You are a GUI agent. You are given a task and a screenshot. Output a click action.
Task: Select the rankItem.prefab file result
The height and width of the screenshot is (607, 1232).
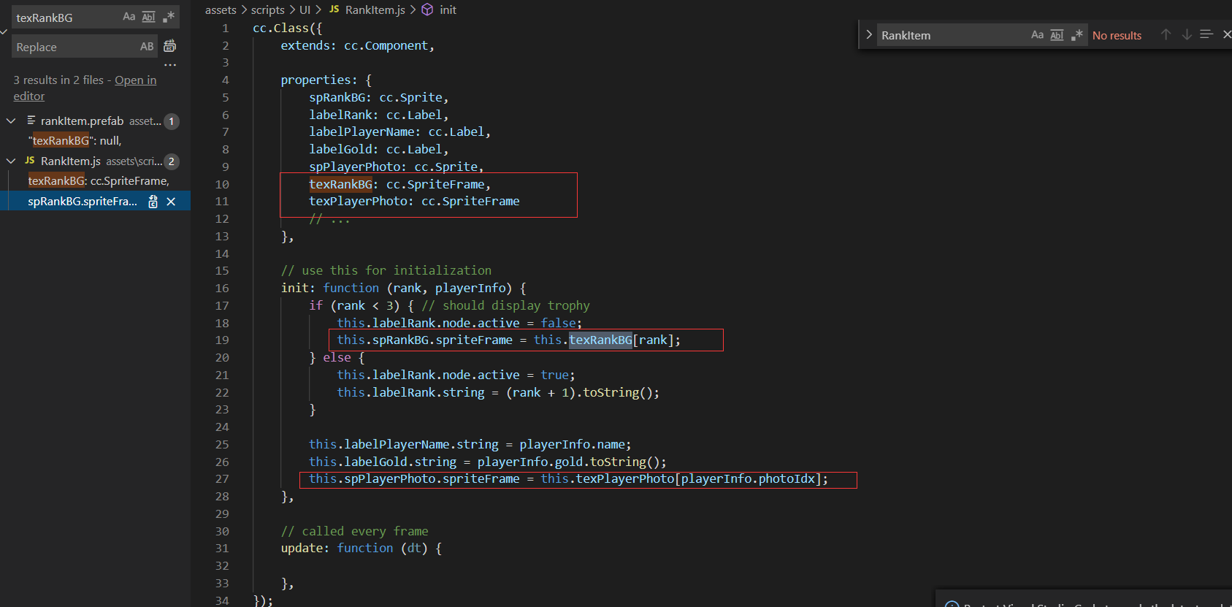[x=96, y=121]
